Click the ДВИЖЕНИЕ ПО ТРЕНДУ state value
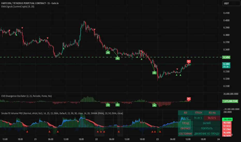 207,134
